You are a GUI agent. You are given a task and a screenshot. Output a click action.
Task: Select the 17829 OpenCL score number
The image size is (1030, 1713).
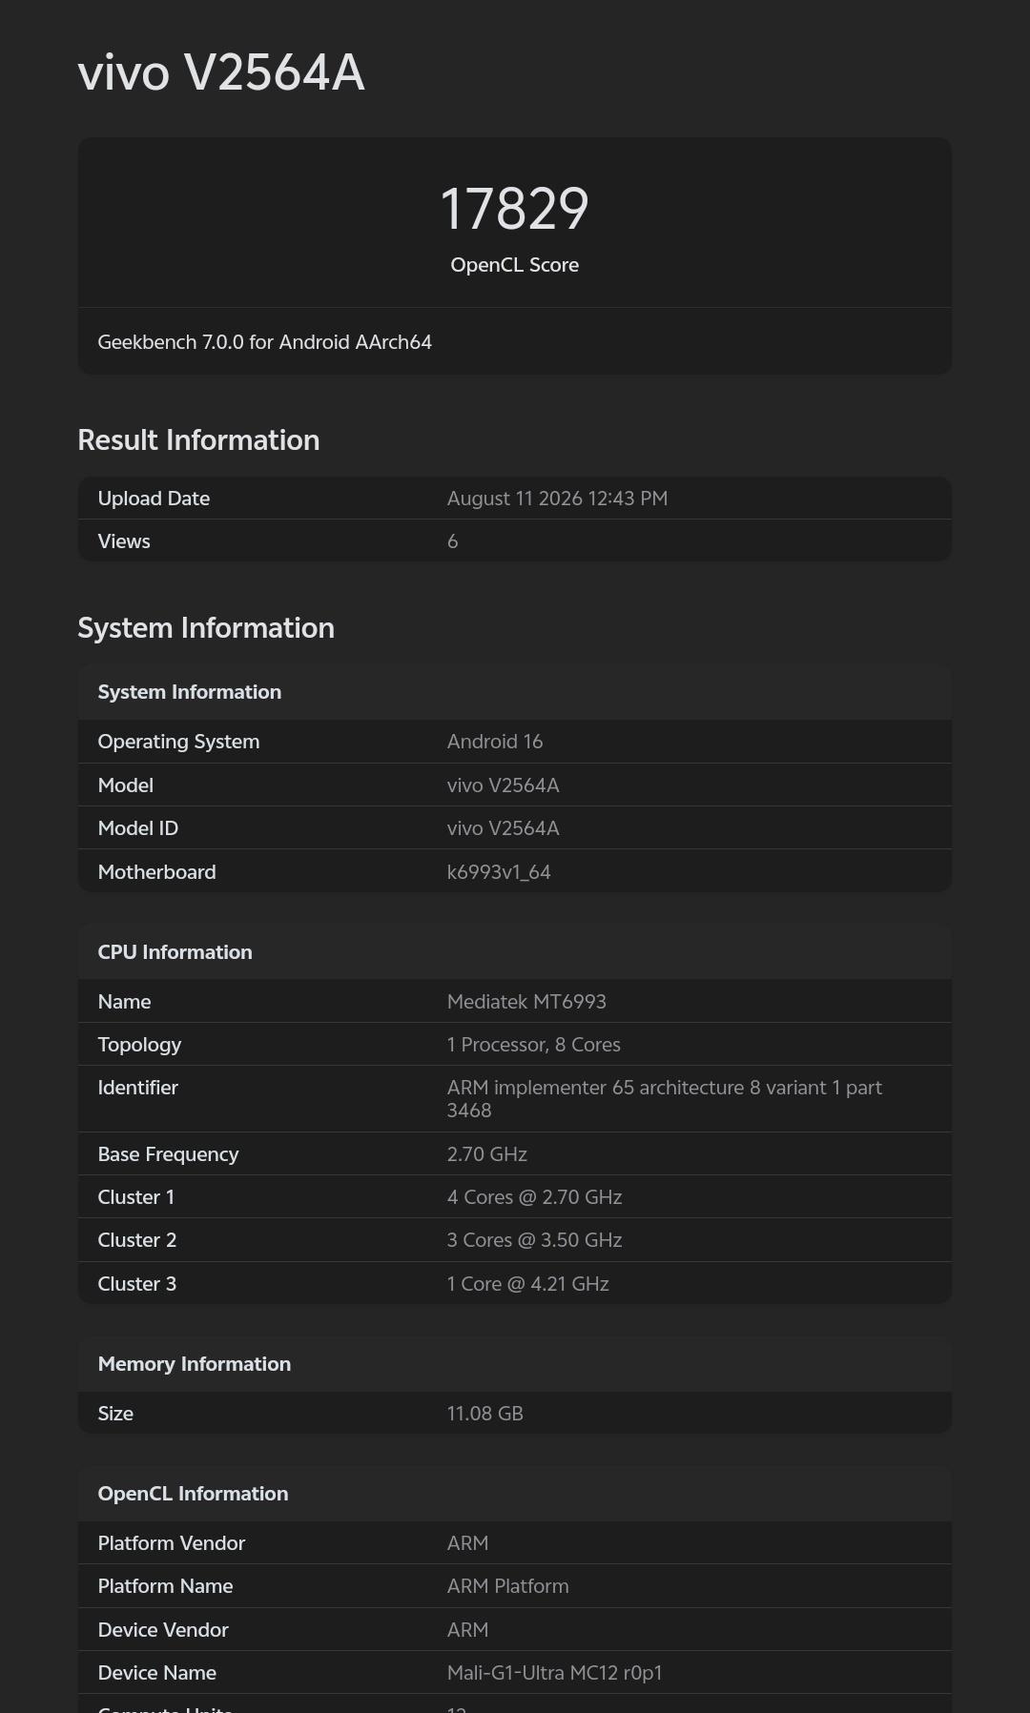514,209
